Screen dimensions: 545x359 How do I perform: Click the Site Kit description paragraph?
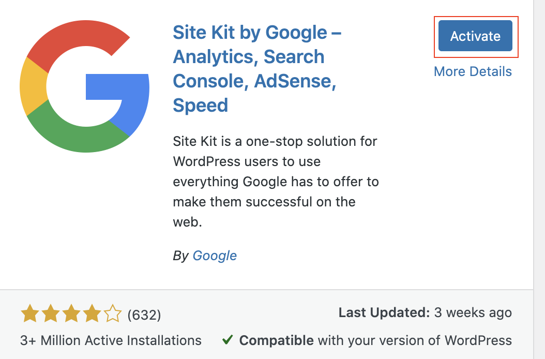click(x=276, y=182)
